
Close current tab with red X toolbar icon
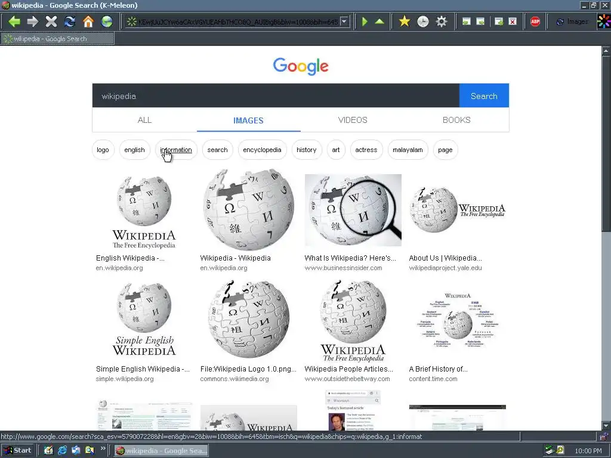(x=513, y=21)
